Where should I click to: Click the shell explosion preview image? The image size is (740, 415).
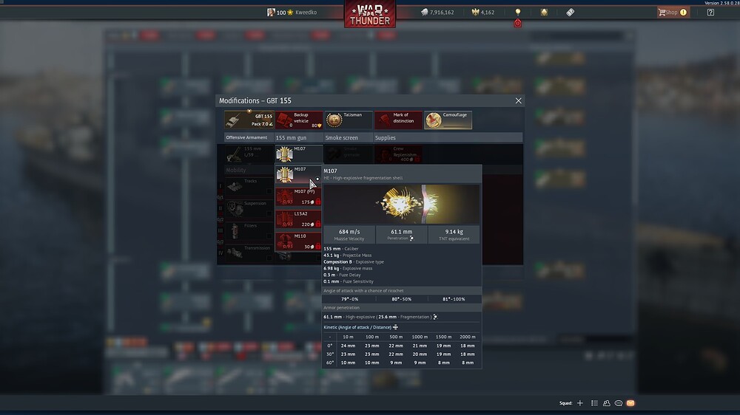tap(402, 204)
